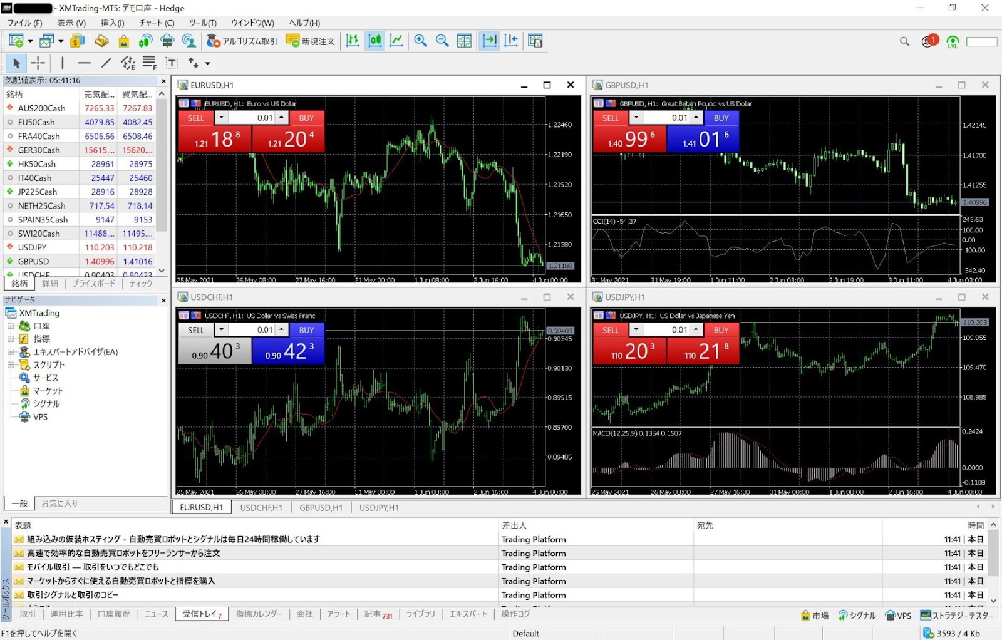Toggle algorithmic trading button
This screenshot has height=640, width=1002.
click(x=242, y=41)
